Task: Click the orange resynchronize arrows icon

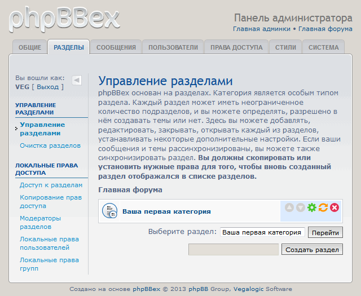Action: pyautogui.click(x=323, y=207)
